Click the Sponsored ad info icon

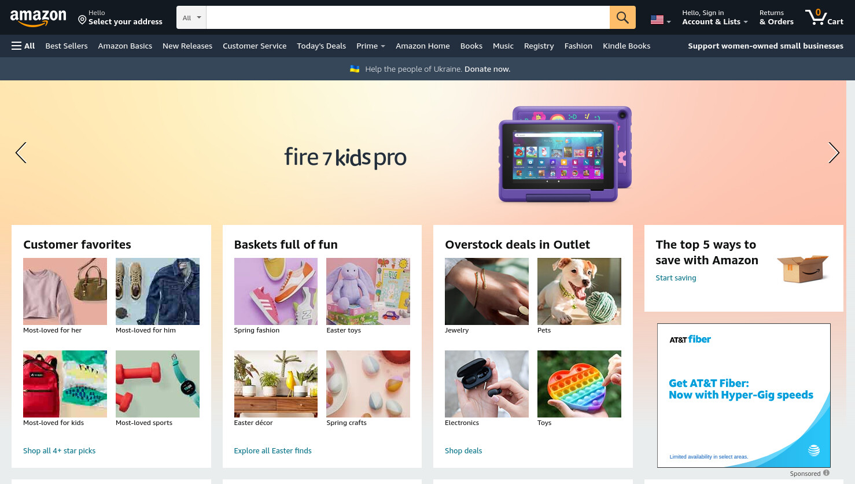pos(826,473)
